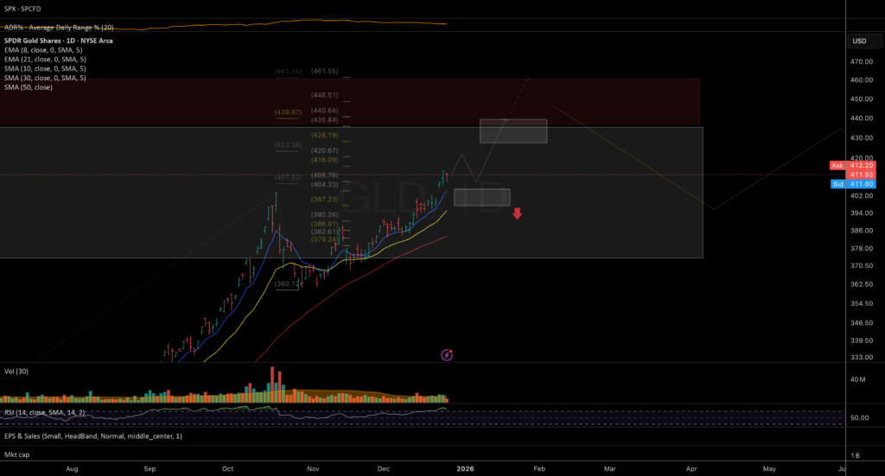Viewport: 885px width, 476px height.
Task: Click the EPS & Sales indicator label
Action: 93,436
